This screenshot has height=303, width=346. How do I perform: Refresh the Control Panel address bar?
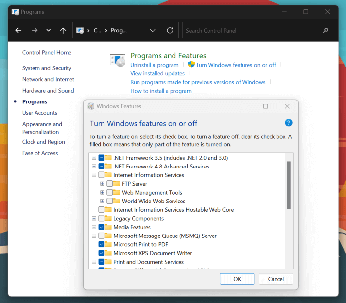(170, 30)
